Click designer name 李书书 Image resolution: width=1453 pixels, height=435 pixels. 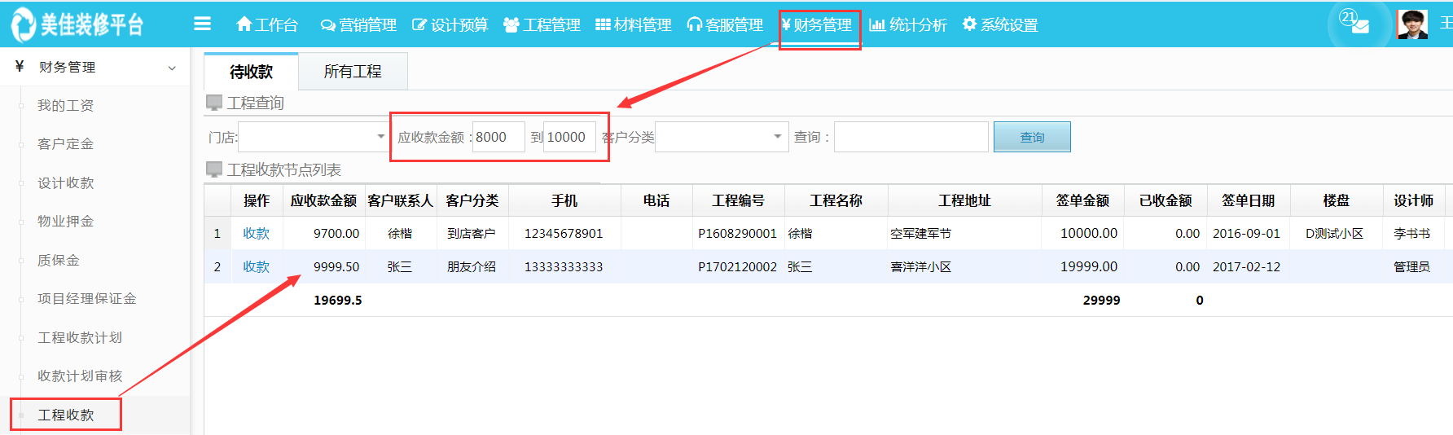[x=1411, y=233]
